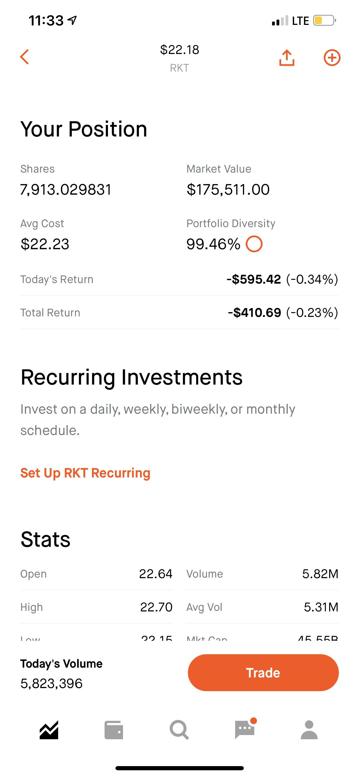Tap the Total Return row

[x=179, y=312]
